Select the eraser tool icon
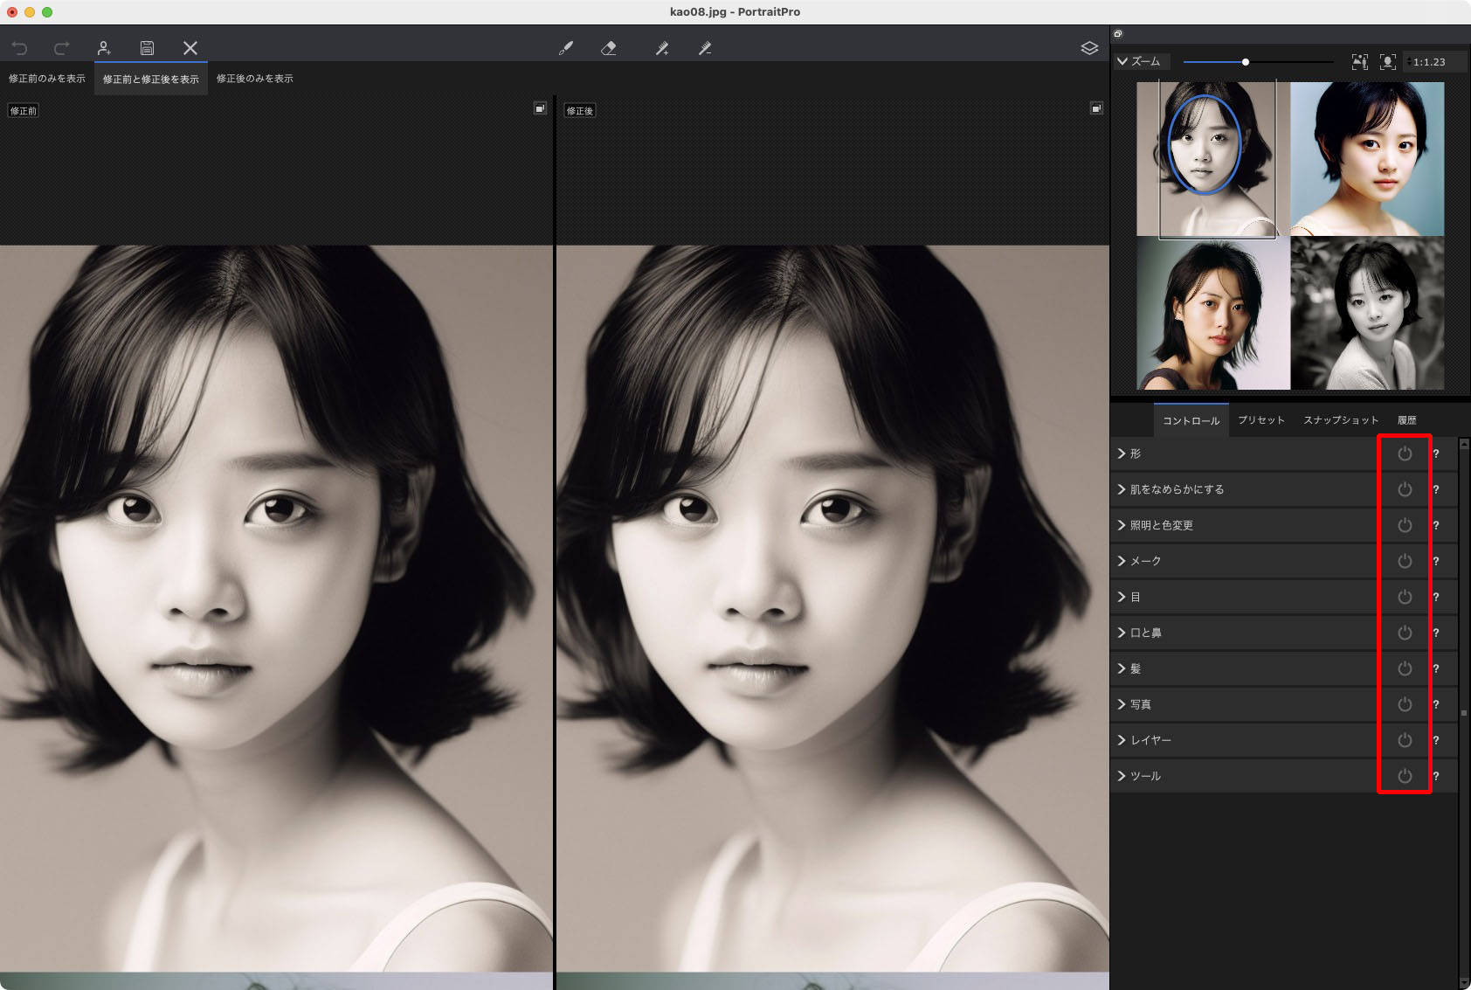The height and width of the screenshot is (990, 1471). coord(609,48)
